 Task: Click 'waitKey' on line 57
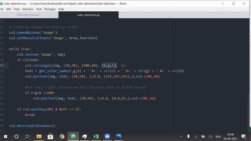pos(38,109)
